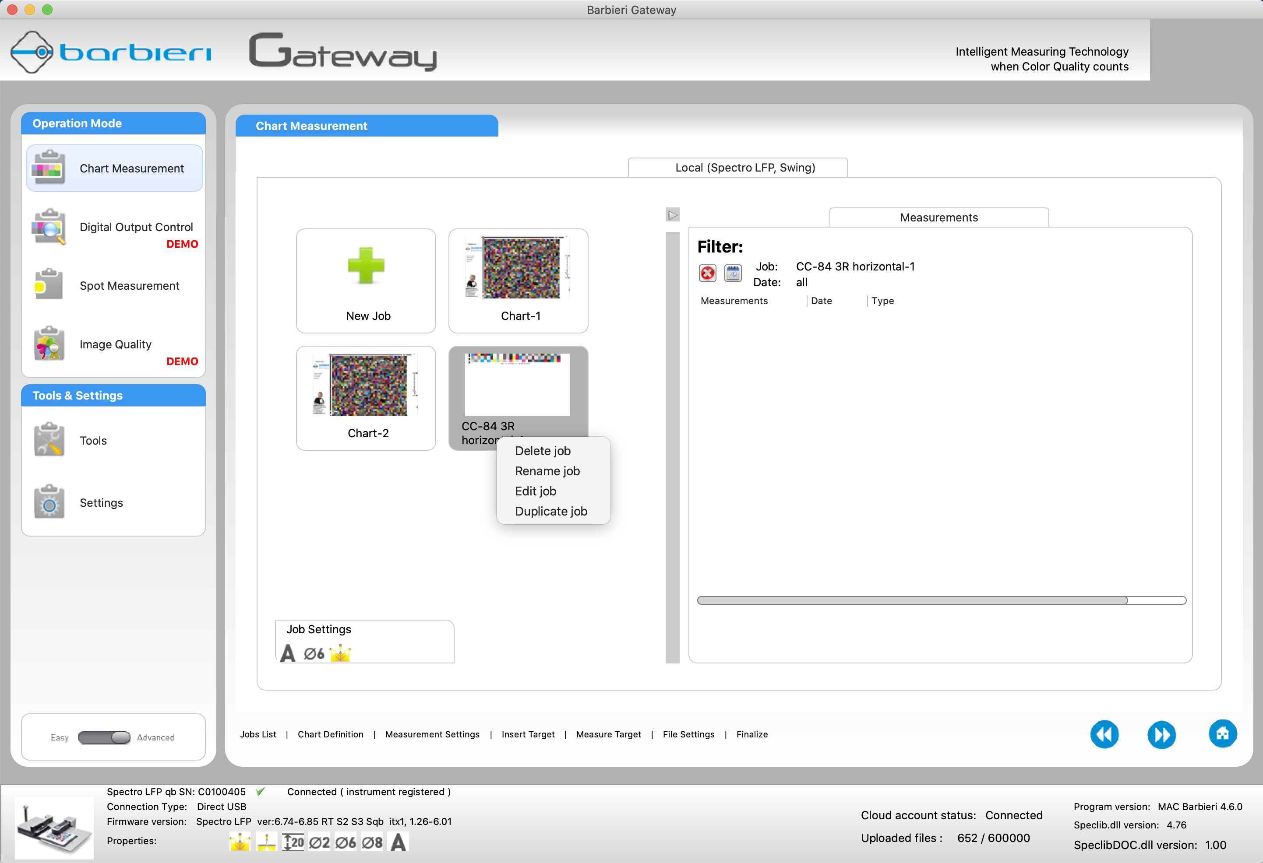Open the Tools wrench icon
This screenshot has width=1263, height=863.
48,439
